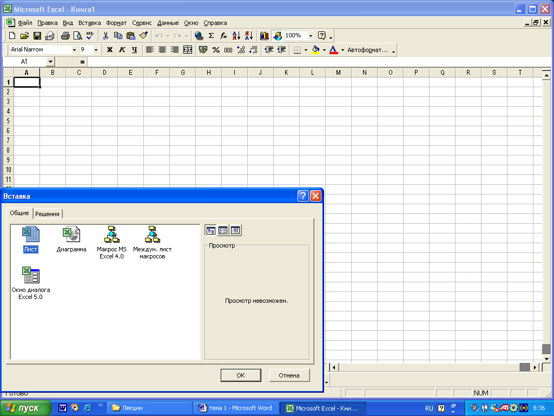Open the font color dropdown arrow

click(342, 50)
